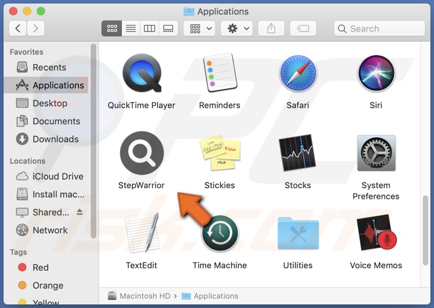Select the TextEdit app icon

click(142, 232)
